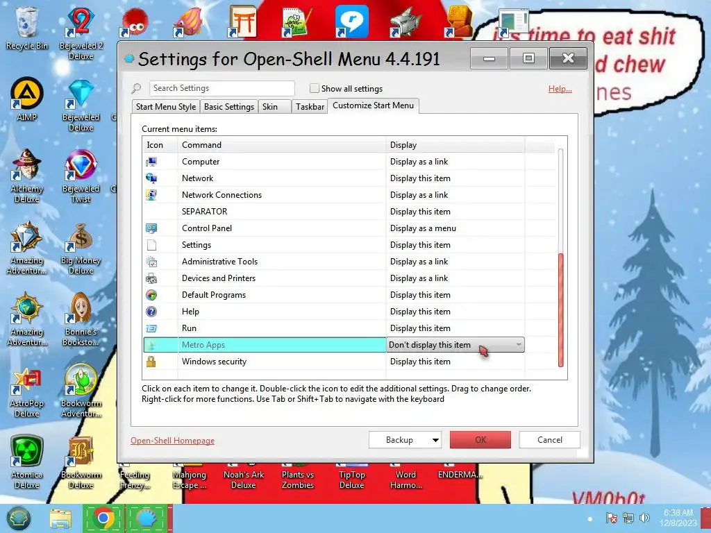Select the Bookworm Deluxe desktop shortcut
Screen dimensions: 711x533
click(81, 462)
